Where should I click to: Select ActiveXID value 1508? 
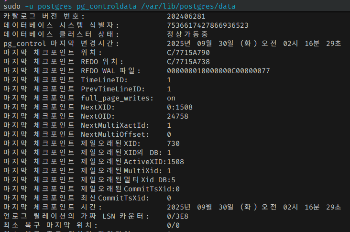tap(175, 162)
